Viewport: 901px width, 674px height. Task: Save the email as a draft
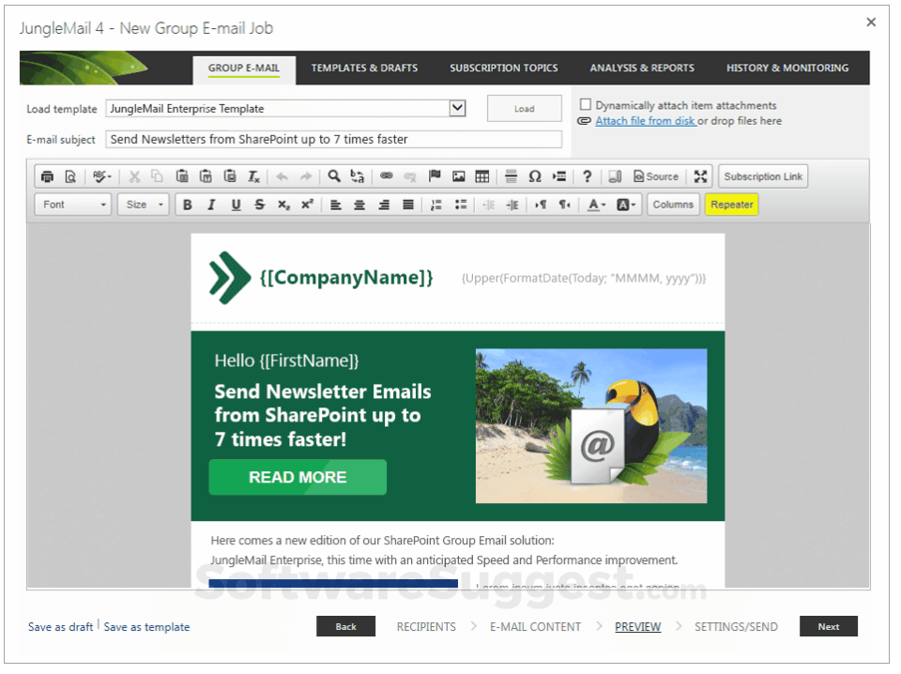[59, 626]
